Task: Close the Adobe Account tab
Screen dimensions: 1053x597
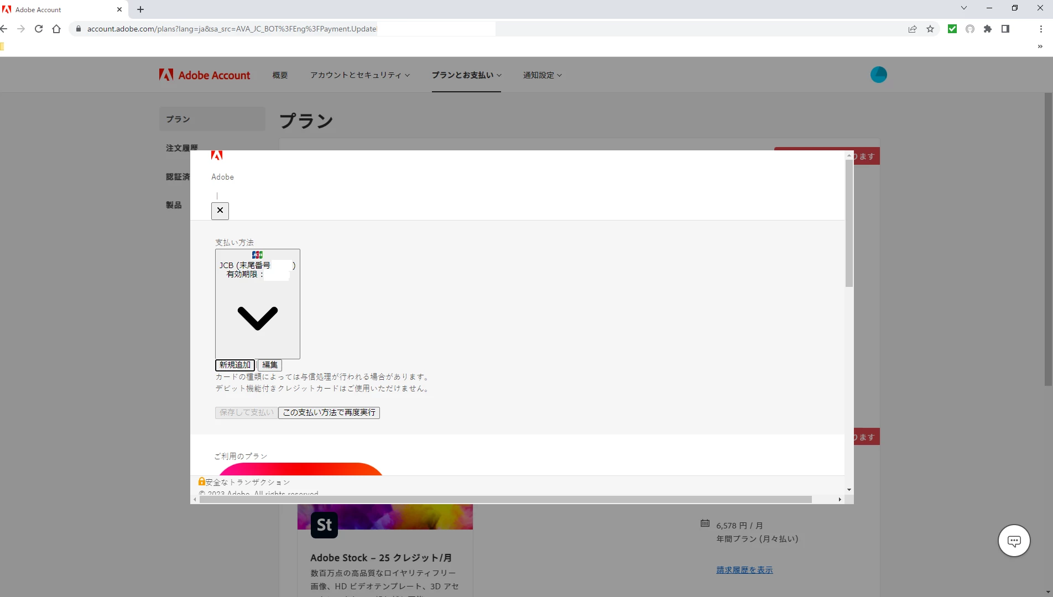Action: [x=119, y=9]
